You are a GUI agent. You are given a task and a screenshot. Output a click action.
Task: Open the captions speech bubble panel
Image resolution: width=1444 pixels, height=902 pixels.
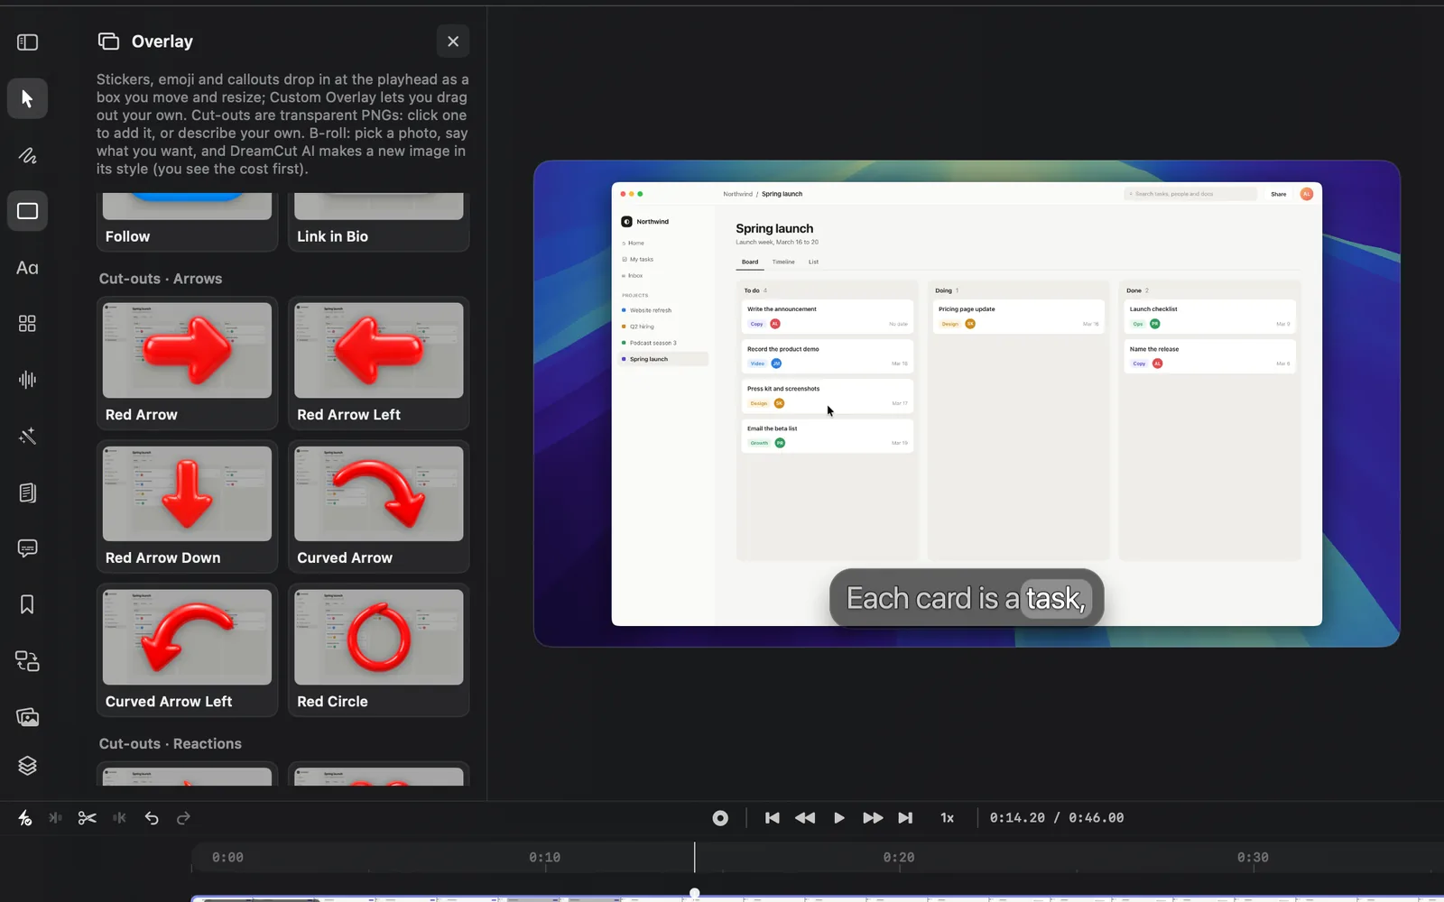(27, 548)
